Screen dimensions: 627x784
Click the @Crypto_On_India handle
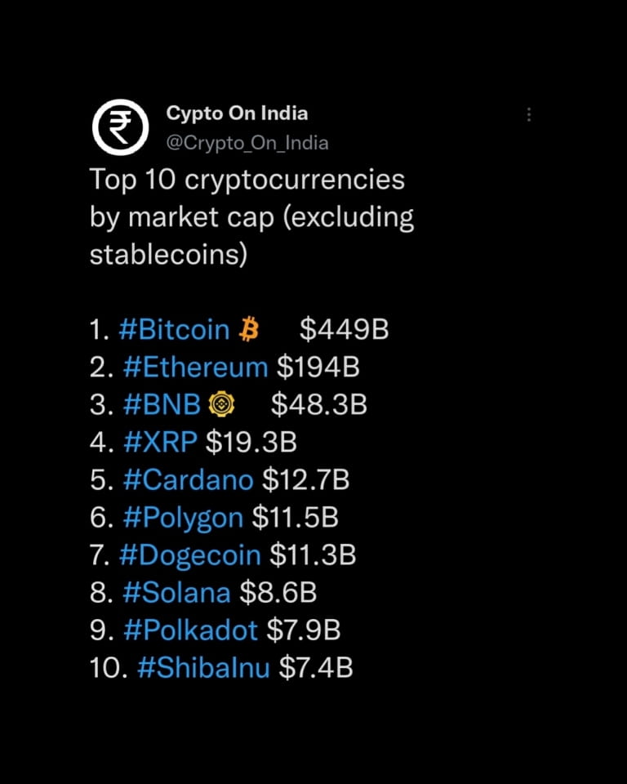tap(247, 143)
